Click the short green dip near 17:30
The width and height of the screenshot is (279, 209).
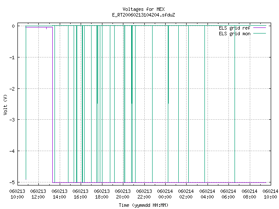(98, 65)
